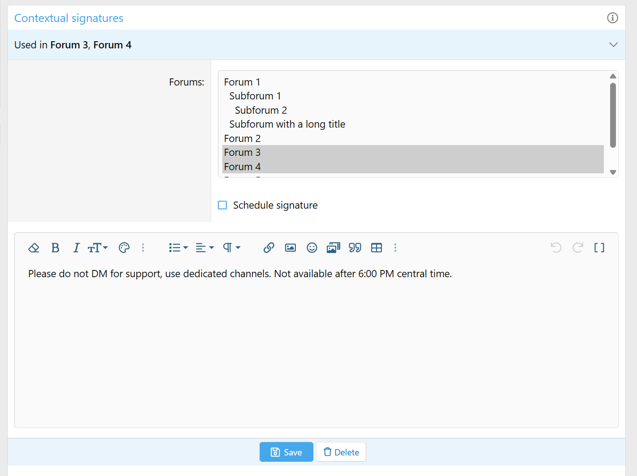The image size is (637, 476).
Task: Toggle bold formatting in the editor
Action: (55, 248)
